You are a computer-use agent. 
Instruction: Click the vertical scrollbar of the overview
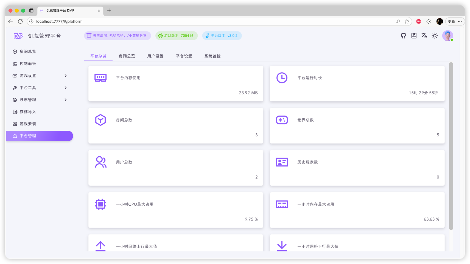coord(451,146)
